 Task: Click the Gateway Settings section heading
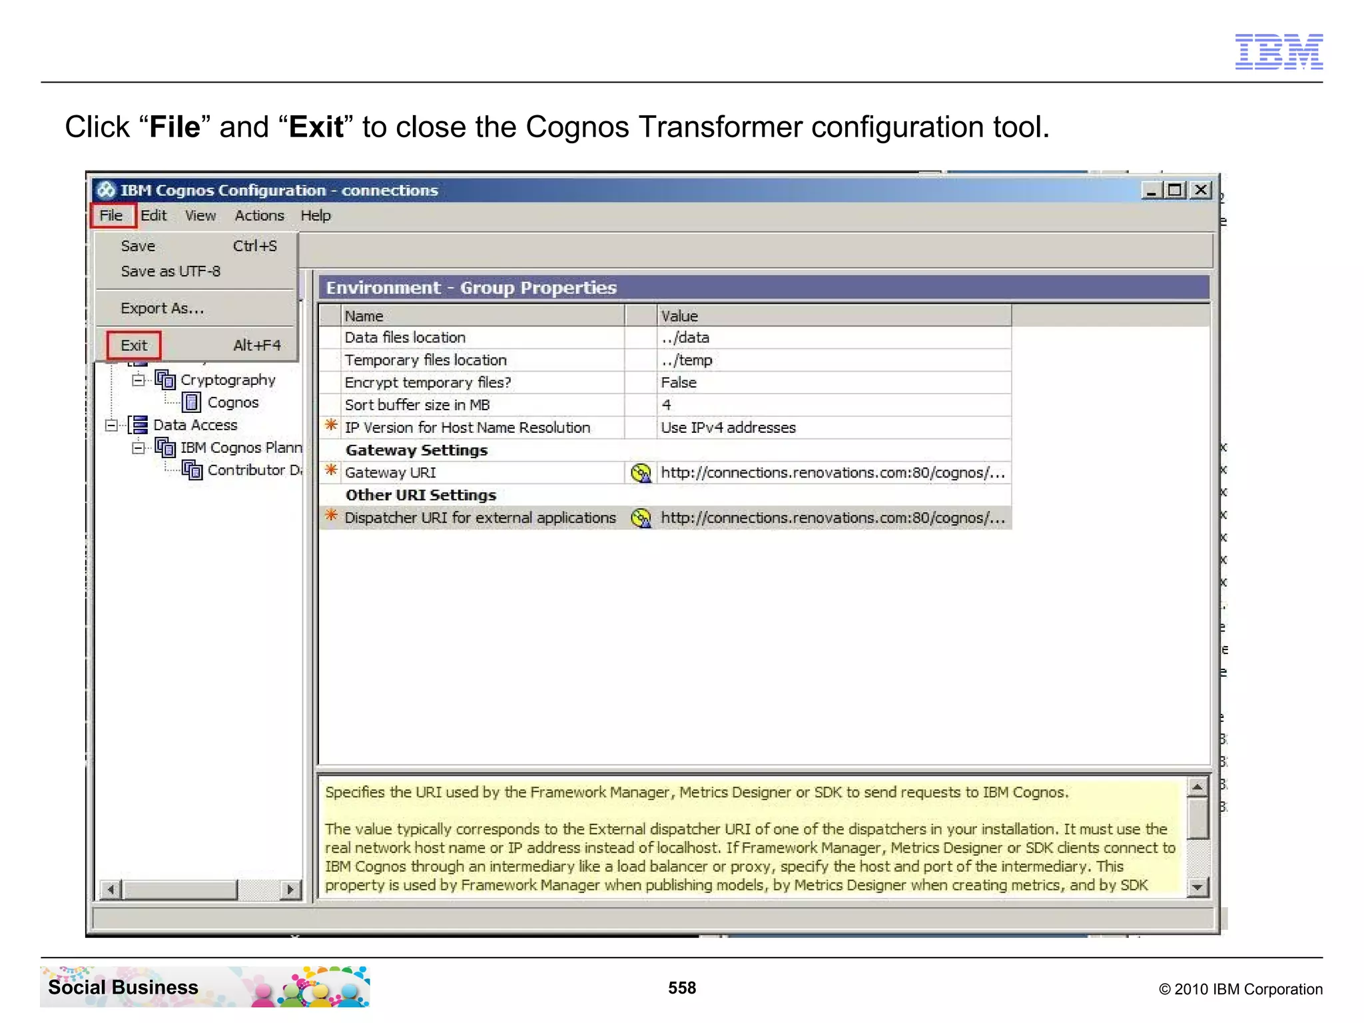click(x=416, y=450)
